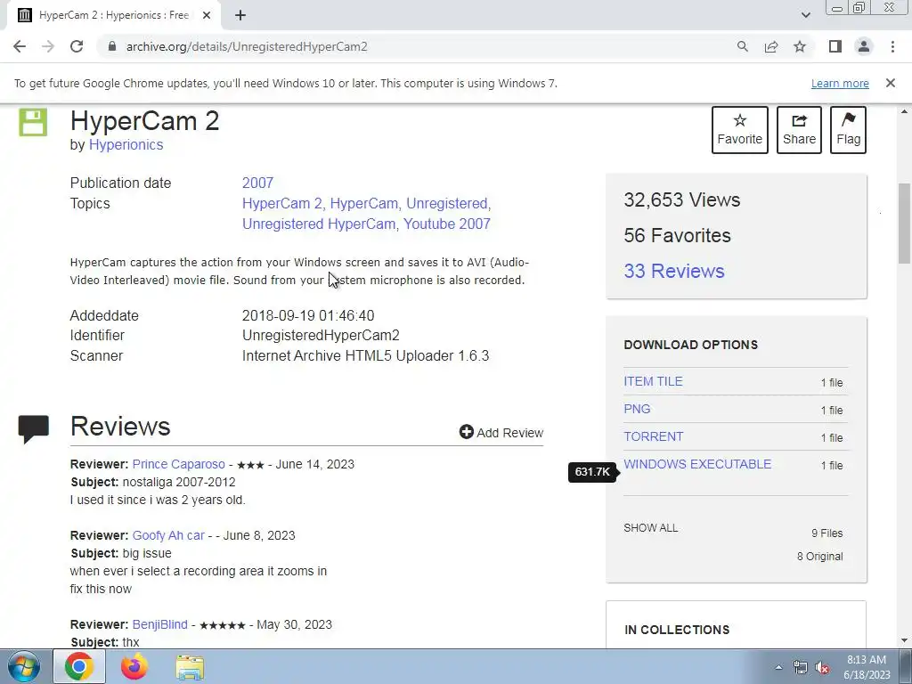Open Windows Explorer from the taskbar
The height and width of the screenshot is (684, 912).
click(x=190, y=667)
